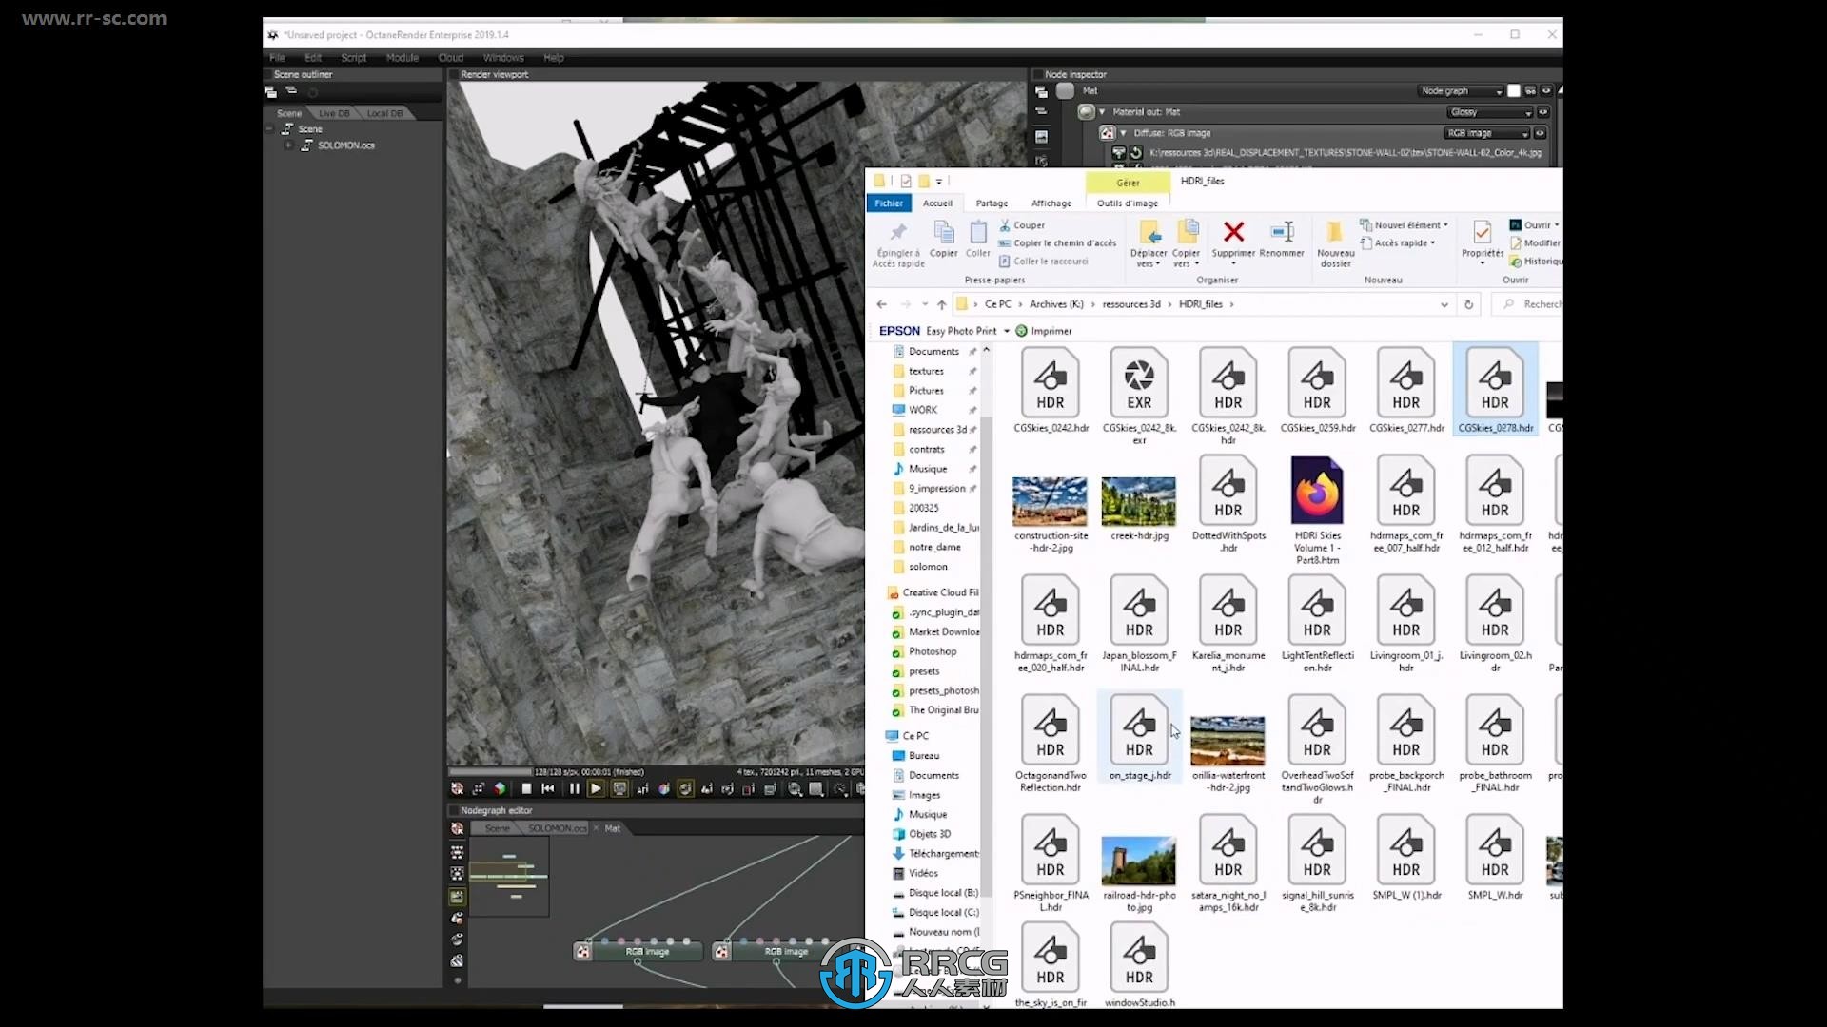
Task: Click the load image file icon beside texture path
Action: tap(1119, 152)
